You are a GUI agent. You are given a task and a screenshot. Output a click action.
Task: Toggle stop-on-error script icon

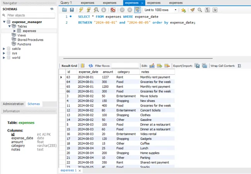coord(113,10)
